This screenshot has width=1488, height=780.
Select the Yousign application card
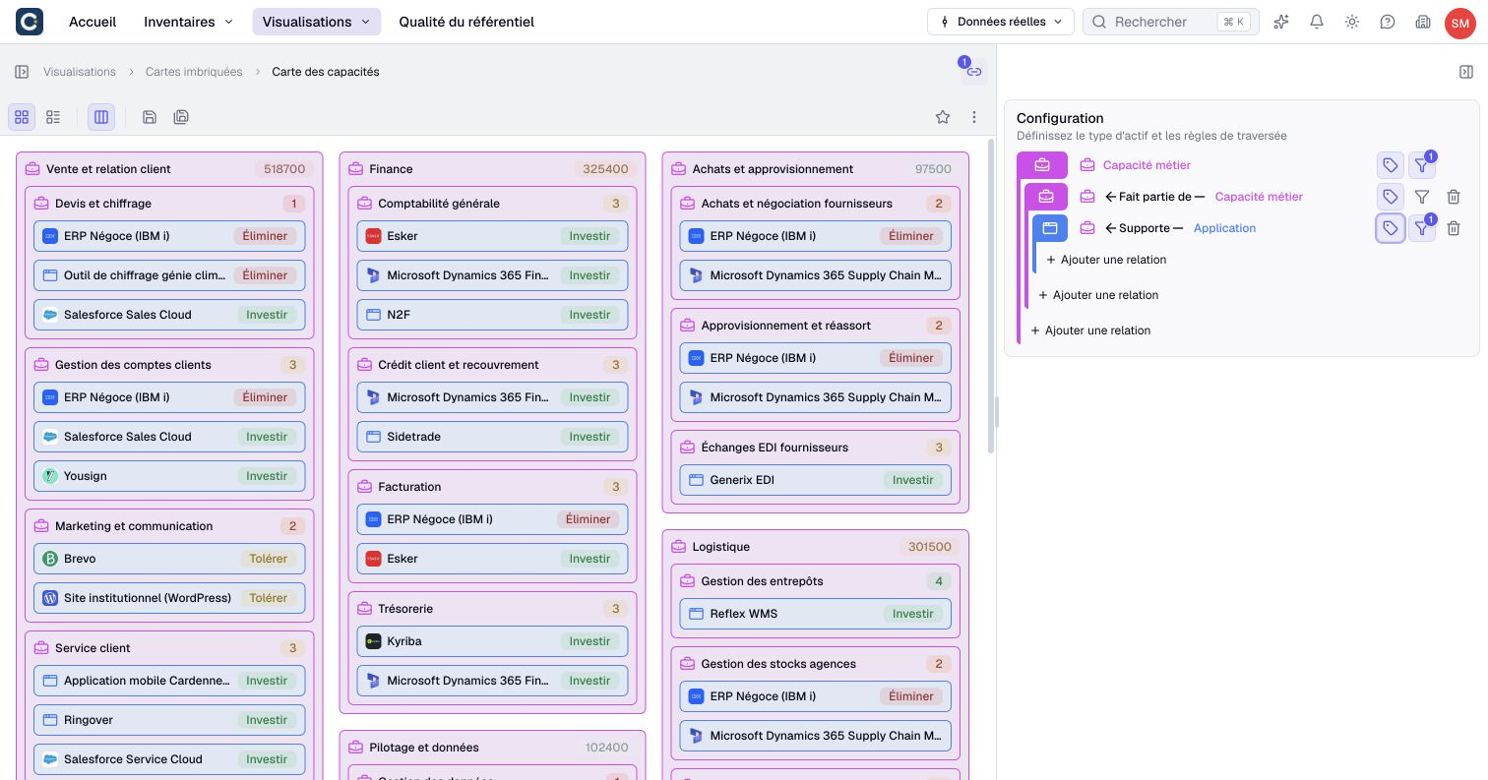coord(169,476)
